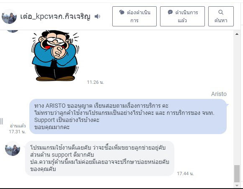
Task: Click the อ่านแล้ว read status label
Action: click(18, 126)
